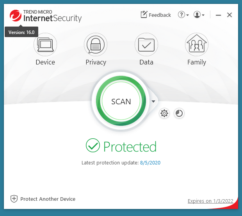Open the Device protection icon
The height and width of the screenshot is (216, 242).
click(45, 44)
